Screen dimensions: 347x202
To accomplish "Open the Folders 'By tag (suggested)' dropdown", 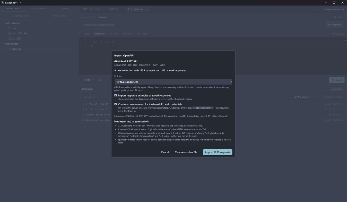I will (x=173, y=82).
